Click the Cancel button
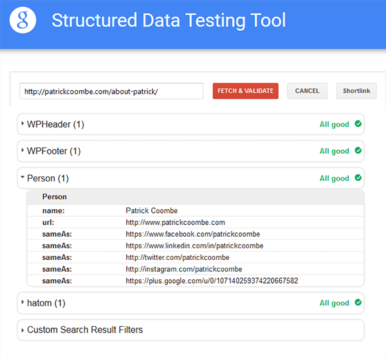Screen dimensions: 386x359 coord(307,91)
